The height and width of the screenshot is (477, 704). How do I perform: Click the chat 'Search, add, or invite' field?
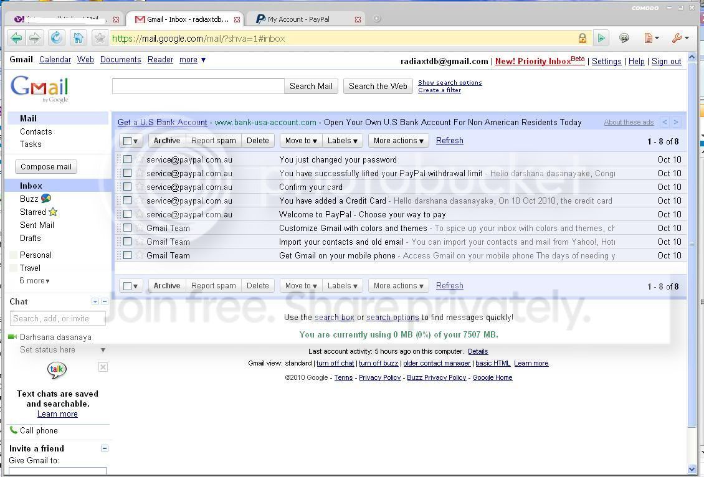click(x=57, y=318)
